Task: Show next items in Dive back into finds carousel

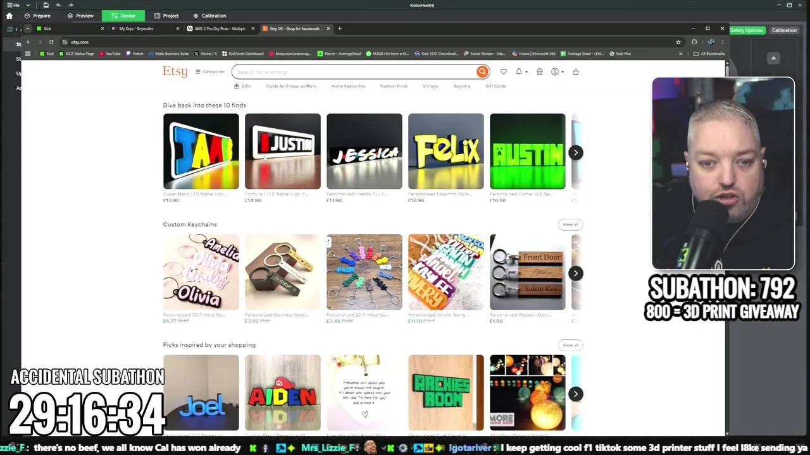Action: 575,152
